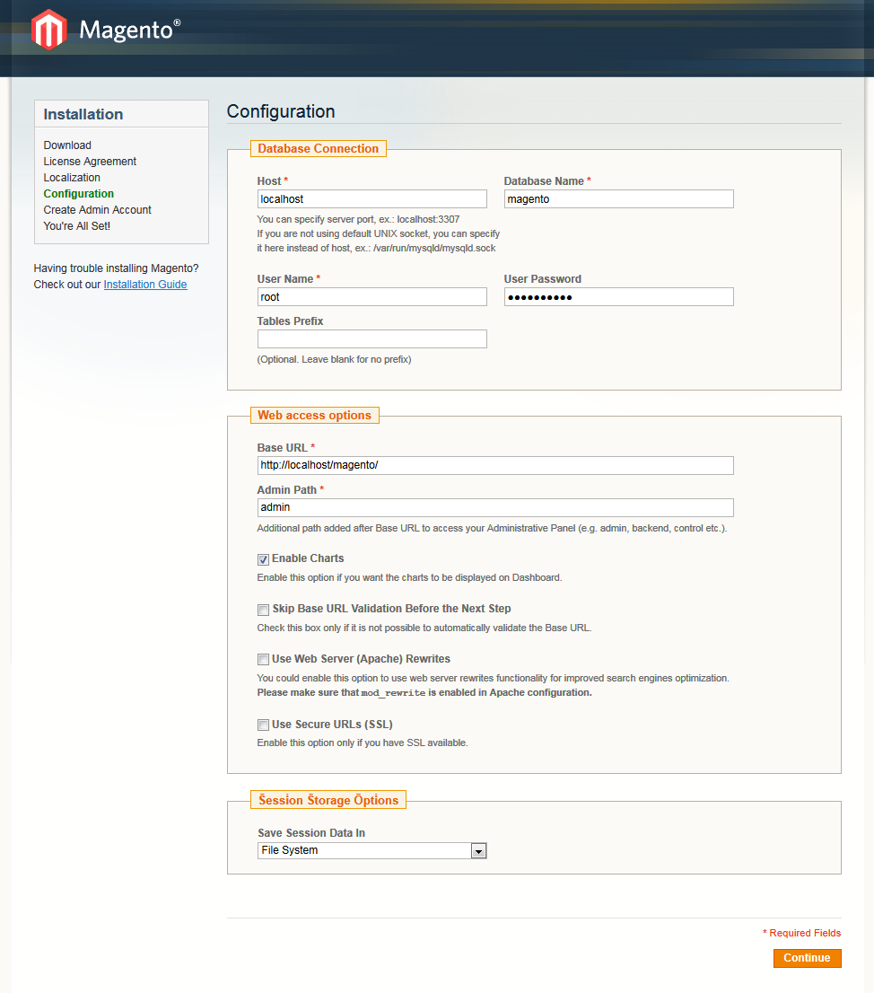Screen dimensions: 874x993
Task: Enable Use Secure URLs (SSL) checkbox
Action: pyautogui.click(x=263, y=725)
